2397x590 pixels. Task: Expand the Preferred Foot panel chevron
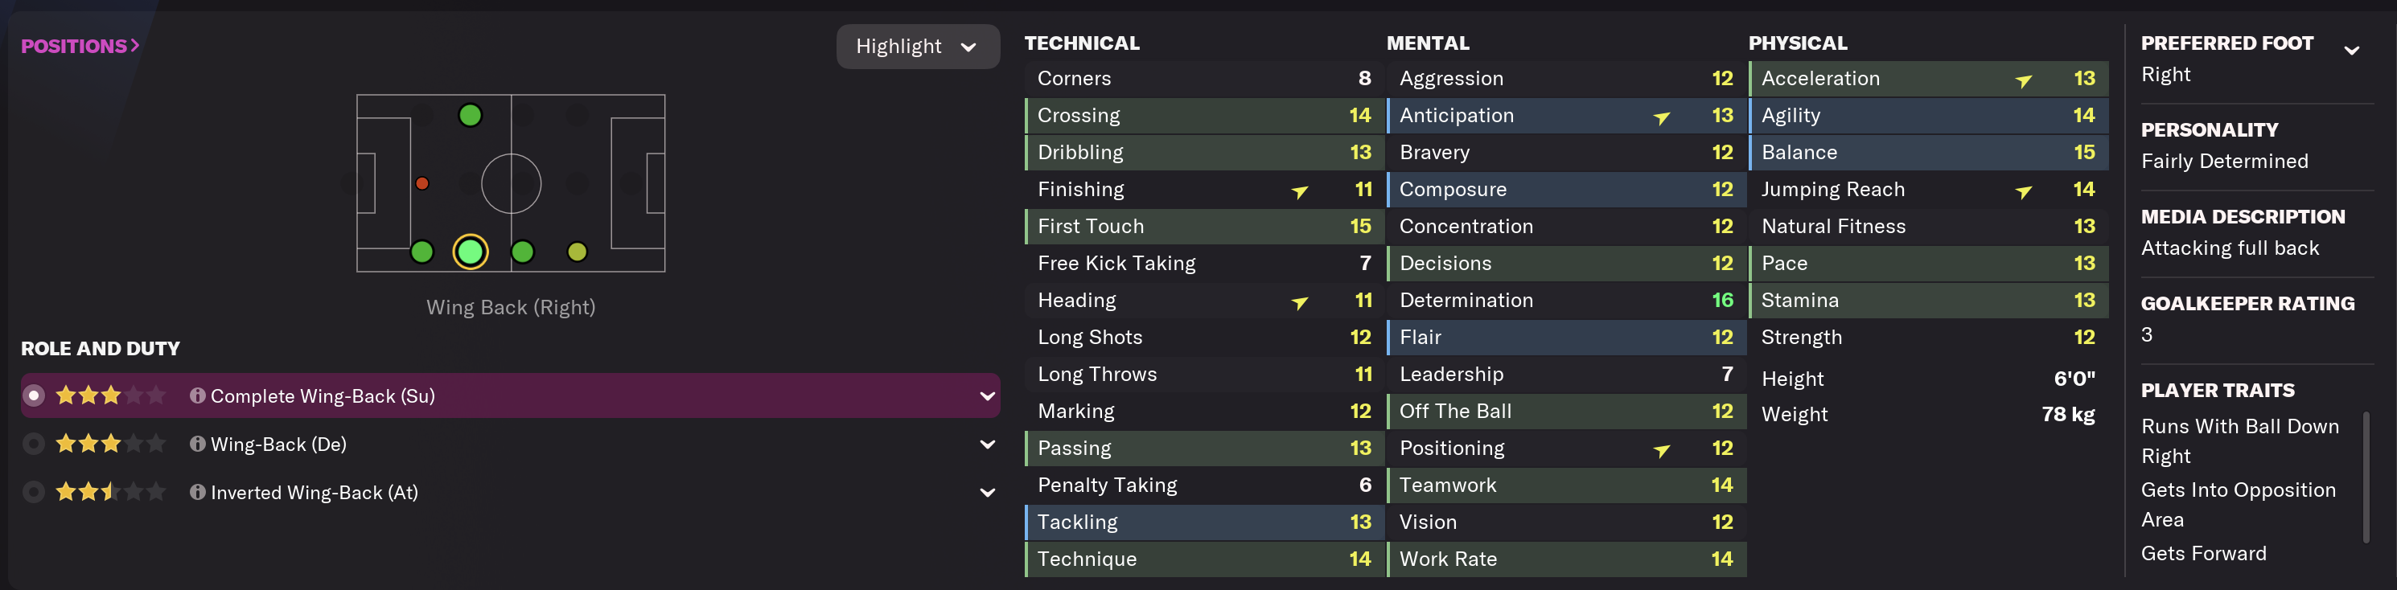point(2350,51)
